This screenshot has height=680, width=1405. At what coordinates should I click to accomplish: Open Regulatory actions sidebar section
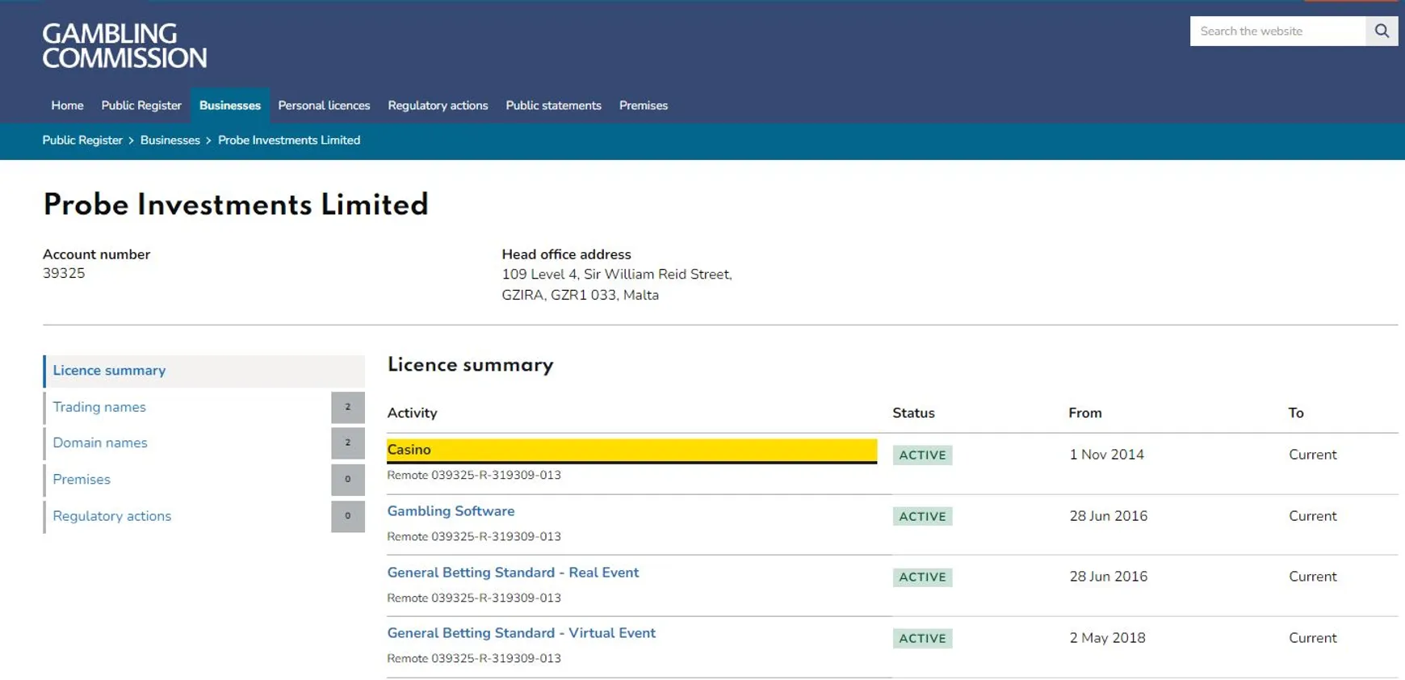112,516
